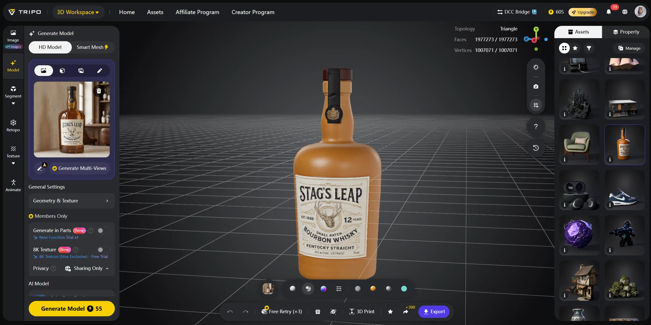Screen dimensions: 651x325
Task: Open the Assets page in top nav
Action: [x=155, y=12]
